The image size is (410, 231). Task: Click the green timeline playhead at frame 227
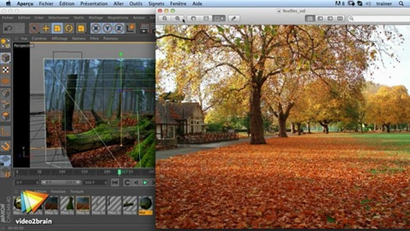pyautogui.click(x=119, y=172)
